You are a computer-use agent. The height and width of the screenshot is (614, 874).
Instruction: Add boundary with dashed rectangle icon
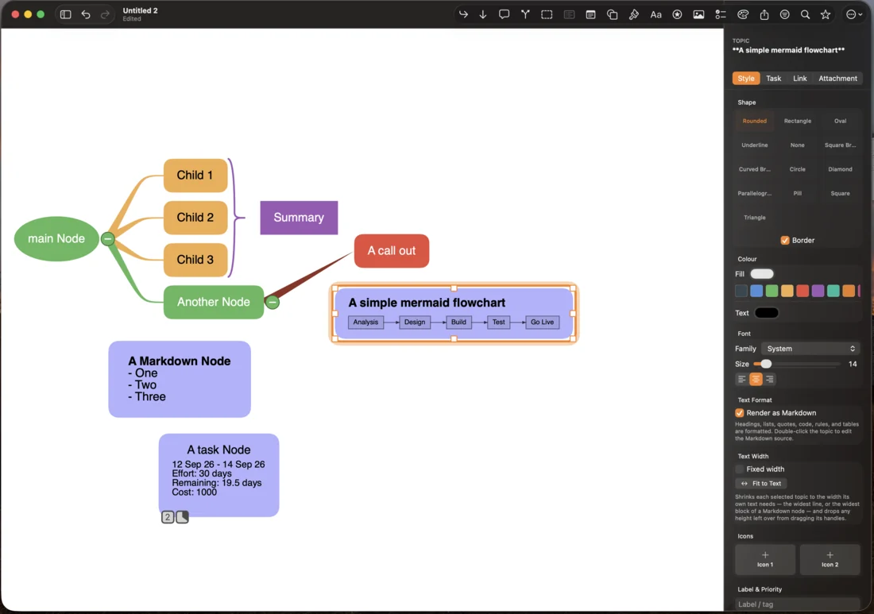click(547, 14)
